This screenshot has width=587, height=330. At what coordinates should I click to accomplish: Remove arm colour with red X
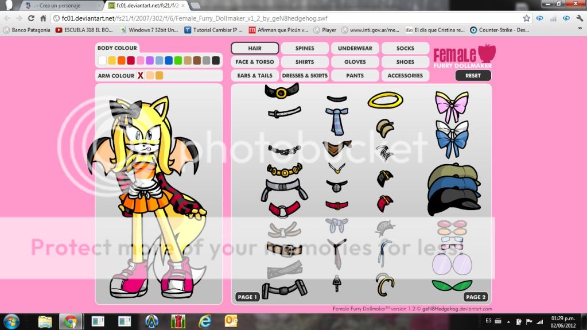[141, 75]
